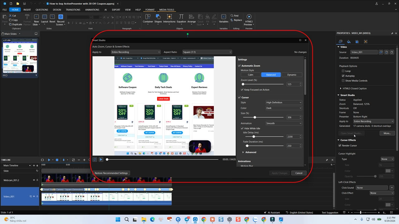
Task: Open the Animation Smooth dropdown
Action: (x=284, y=123)
